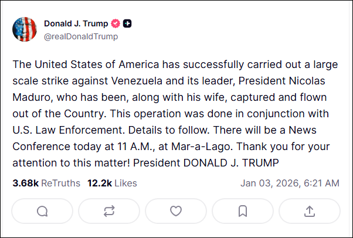Open the flag-painted profile avatar
This screenshot has width=353, height=238.
(x=25, y=30)
